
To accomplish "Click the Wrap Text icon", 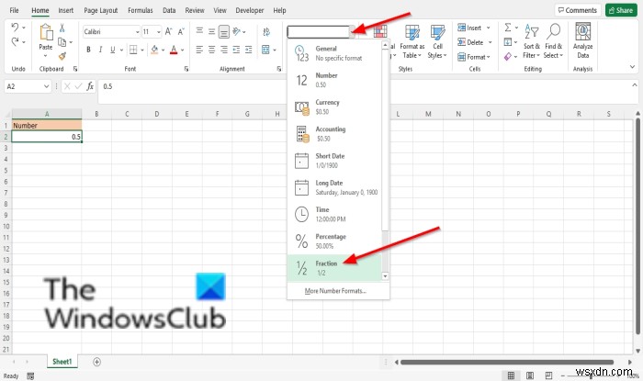I will (266, 31).
